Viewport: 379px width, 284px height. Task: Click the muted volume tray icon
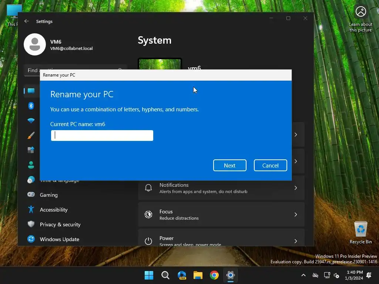coord(336,275)
